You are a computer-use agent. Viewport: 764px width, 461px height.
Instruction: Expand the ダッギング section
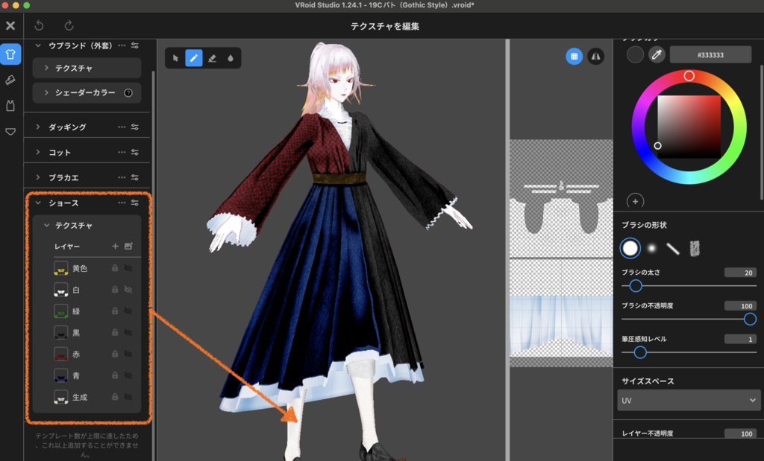pos(37,126)
